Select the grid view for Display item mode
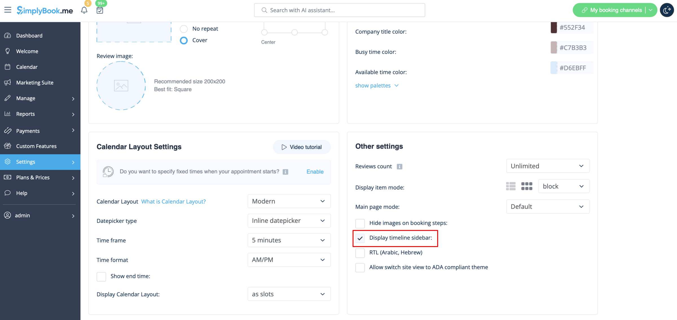The image size is (677, 320). pyautogui.click(x=526, y=186)
